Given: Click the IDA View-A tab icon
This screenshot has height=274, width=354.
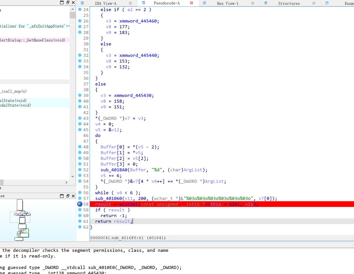Looking at the screenshot, I should coord(82,3).
